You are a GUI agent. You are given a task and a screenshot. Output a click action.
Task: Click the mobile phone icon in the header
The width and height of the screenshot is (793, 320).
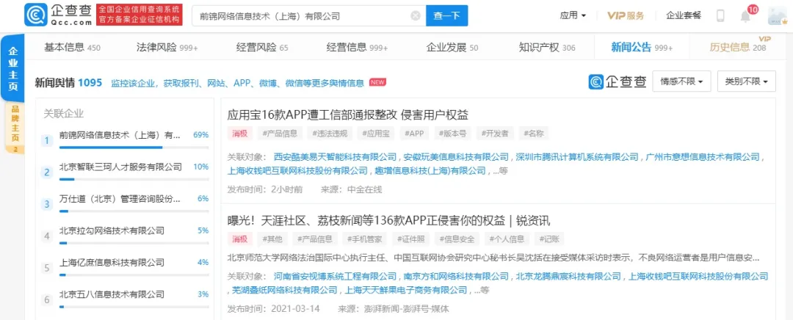point(720,15)
